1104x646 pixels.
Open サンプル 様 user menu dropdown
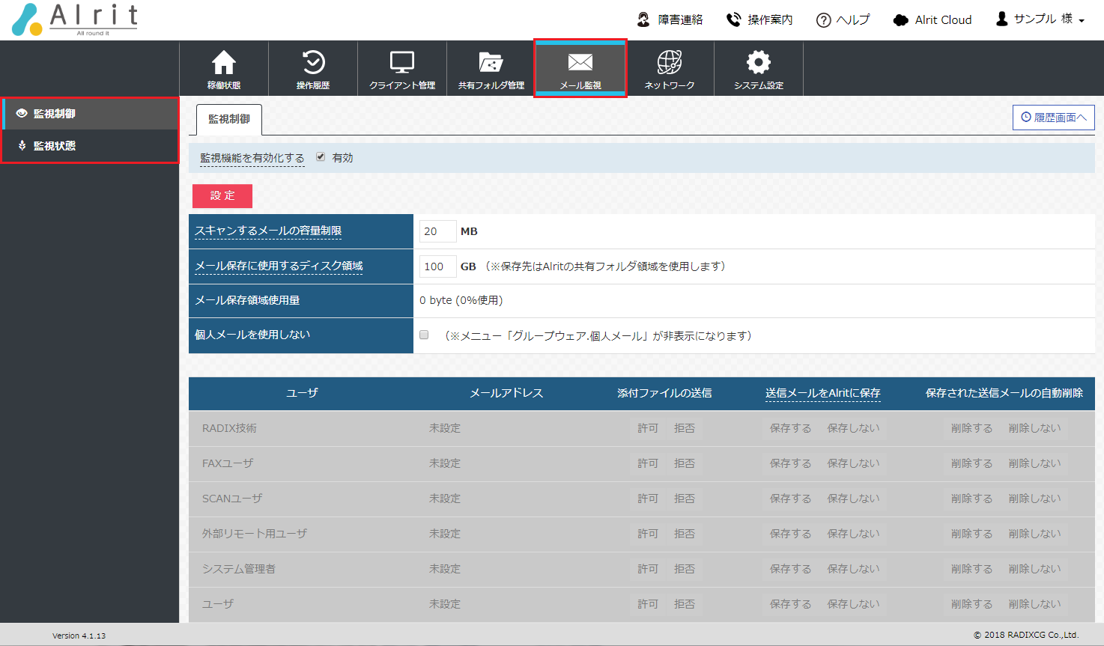(1040, 19)
